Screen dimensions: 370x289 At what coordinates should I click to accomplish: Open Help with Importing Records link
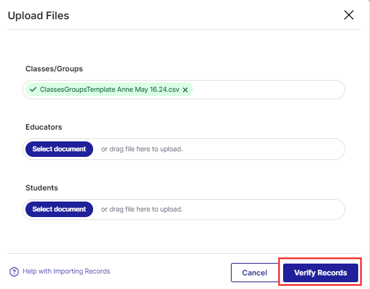click(x=66, y=271)
